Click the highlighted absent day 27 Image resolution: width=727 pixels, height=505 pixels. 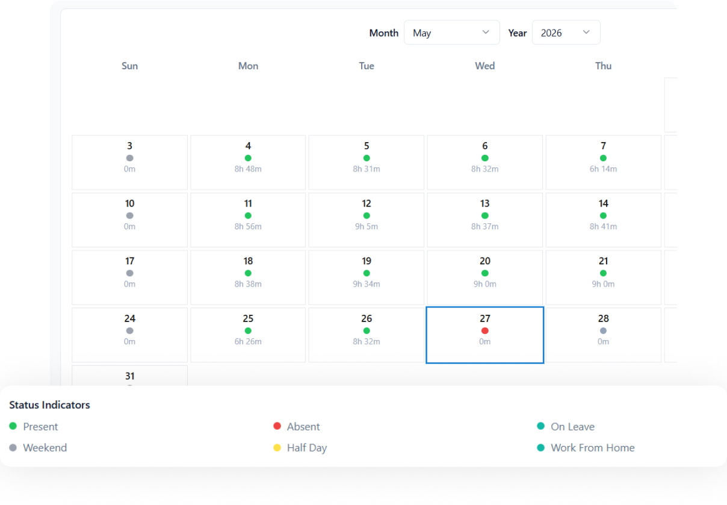click(x=485, y=335)
